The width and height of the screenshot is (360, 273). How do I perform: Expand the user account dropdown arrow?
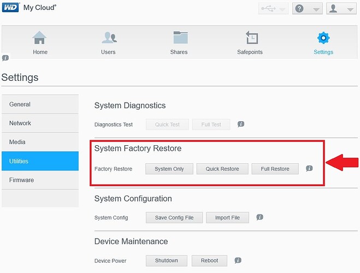(350, 9)
